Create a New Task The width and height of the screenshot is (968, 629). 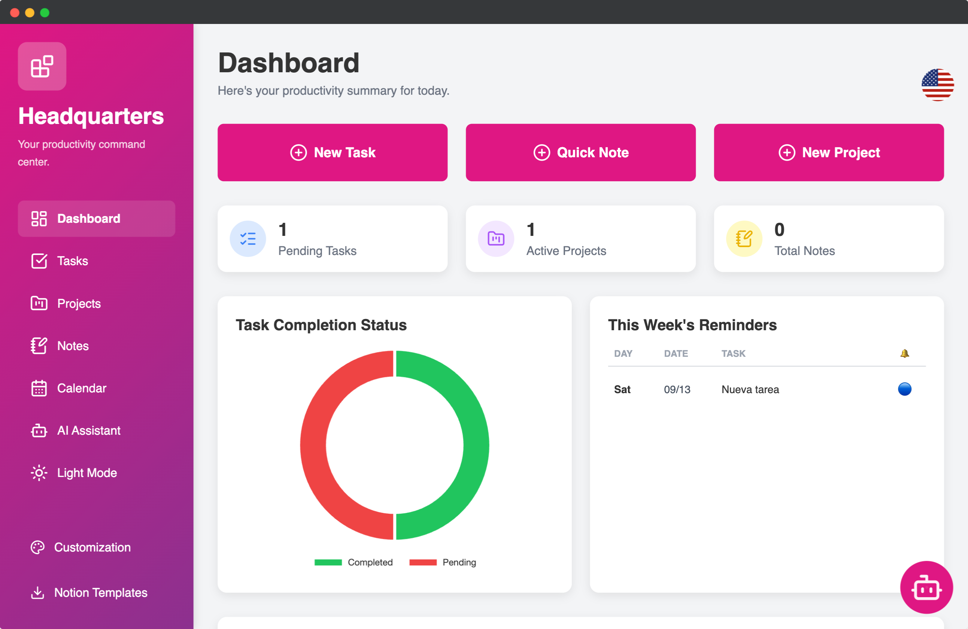[332, 152]
